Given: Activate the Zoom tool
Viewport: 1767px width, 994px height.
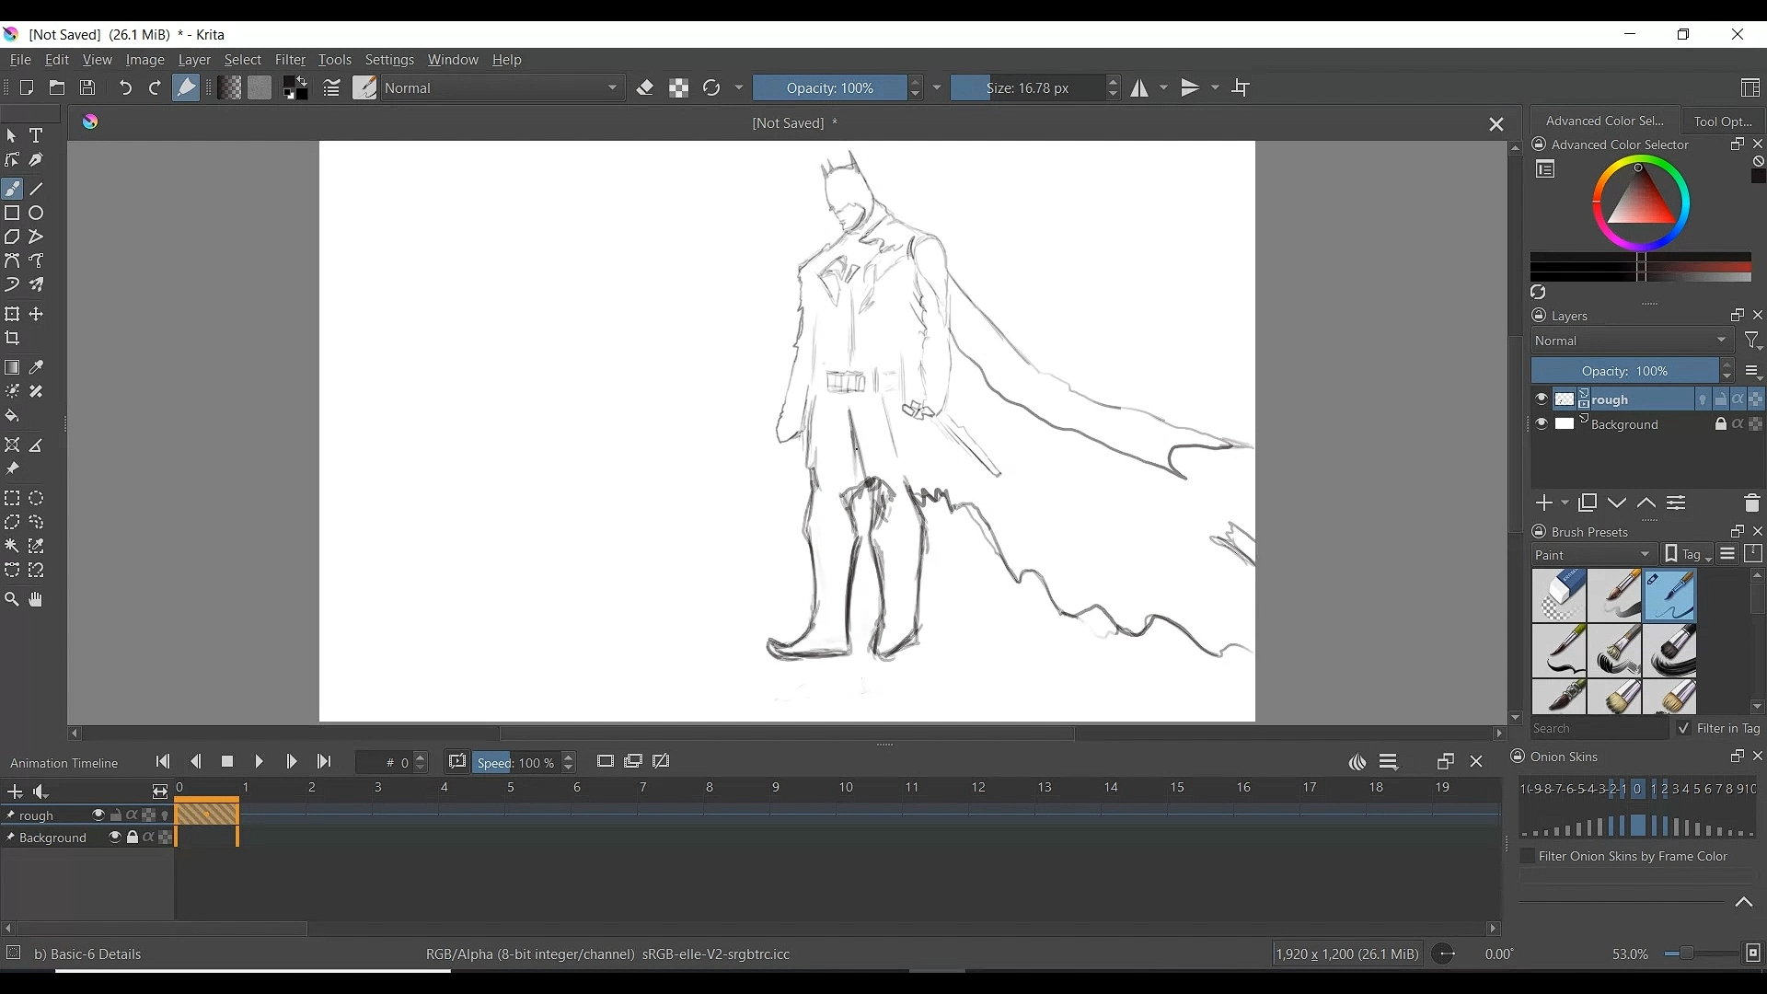Looking at the screenshot, I should pyautogui.click(x=12, y=601).
